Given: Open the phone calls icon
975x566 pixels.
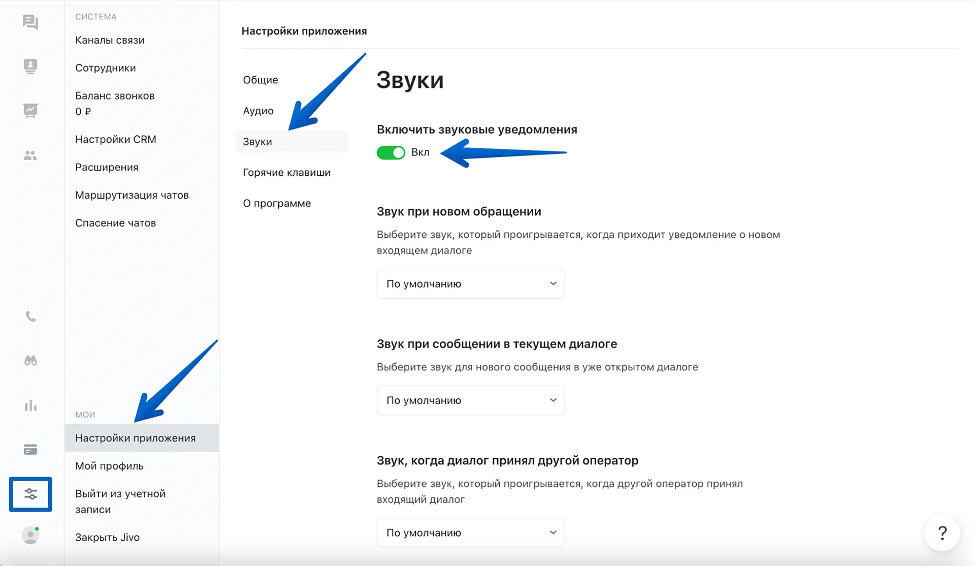Looking at the screenshot, I should click(30, 317).
